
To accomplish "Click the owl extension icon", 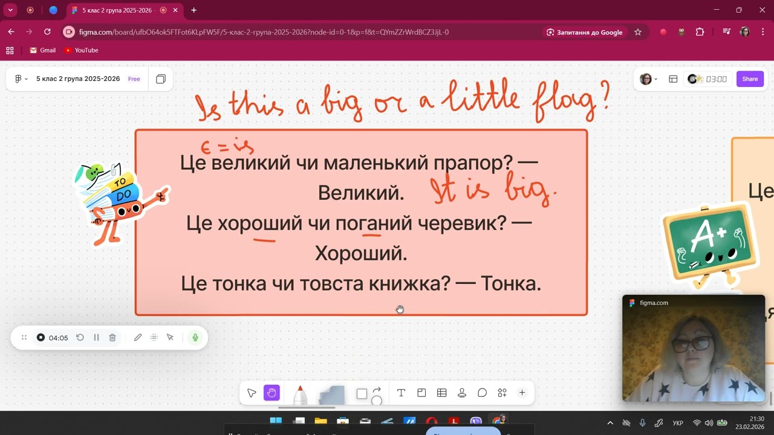I will point(681,32).
